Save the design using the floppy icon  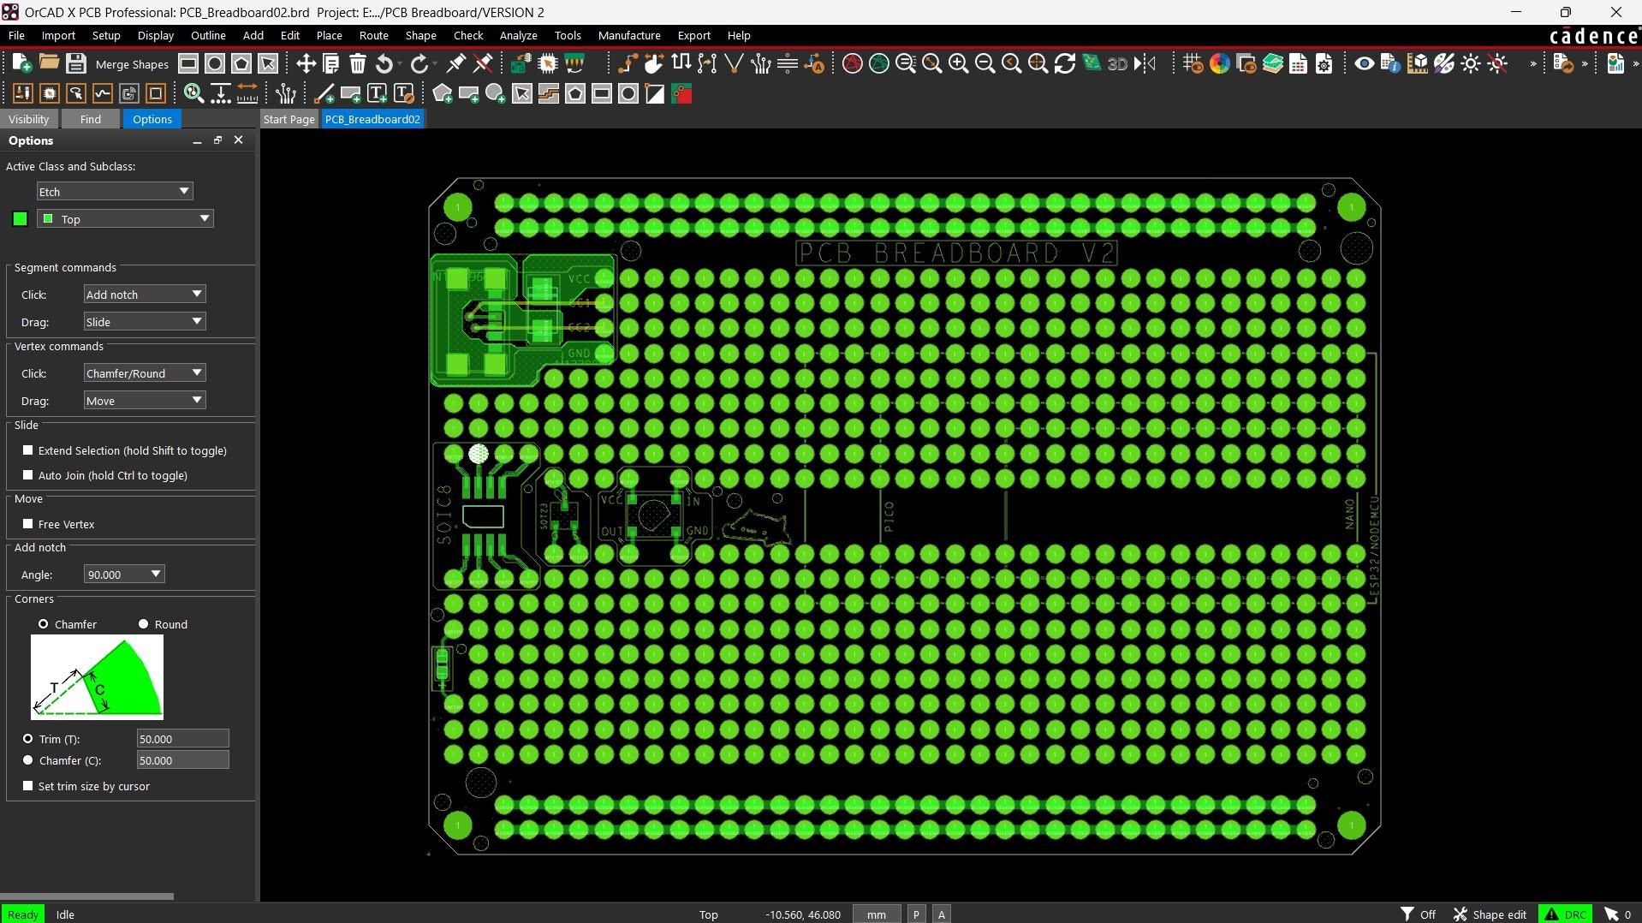coord(75,63)
